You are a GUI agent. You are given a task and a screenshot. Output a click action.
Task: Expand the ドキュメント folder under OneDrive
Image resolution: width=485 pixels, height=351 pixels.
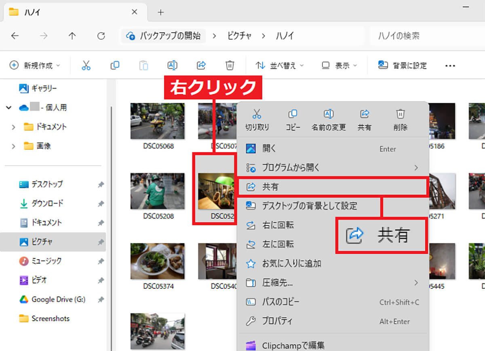pos(13,127)
